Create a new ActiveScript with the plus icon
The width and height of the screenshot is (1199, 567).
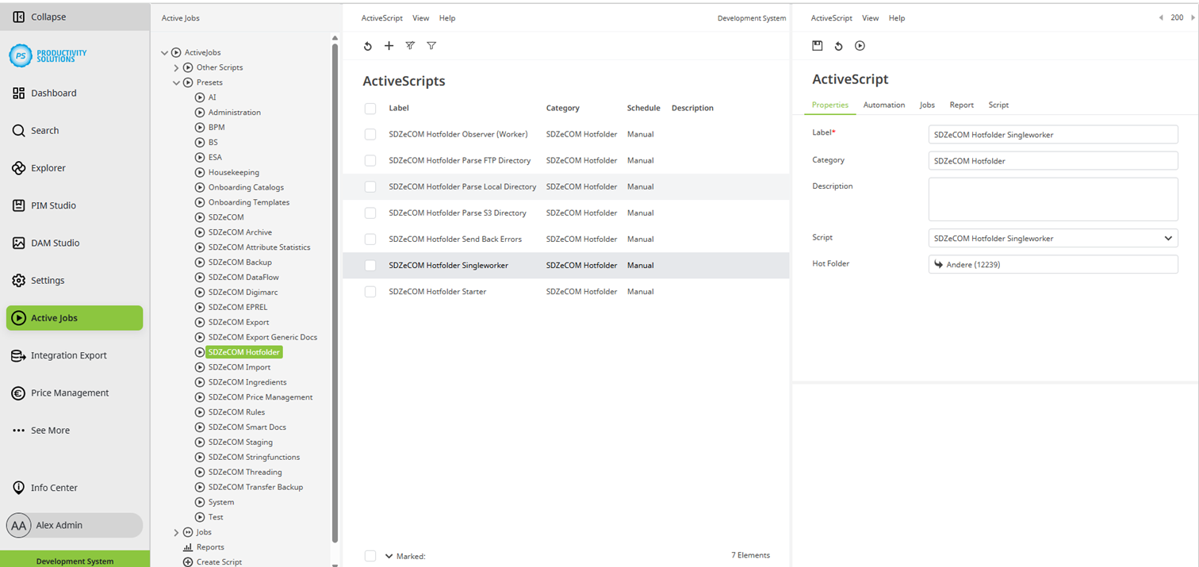point(389,45)
